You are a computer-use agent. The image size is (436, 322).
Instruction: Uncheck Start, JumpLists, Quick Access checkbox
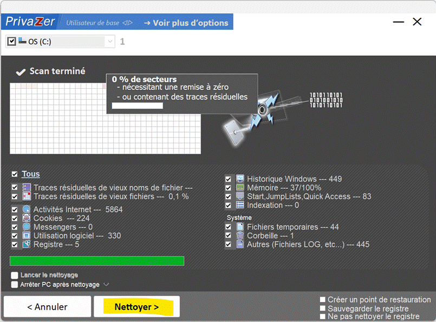[228, 196]
